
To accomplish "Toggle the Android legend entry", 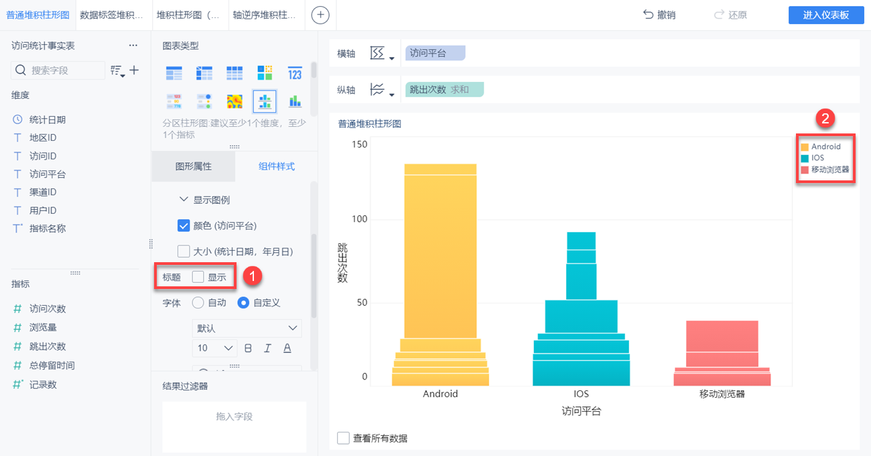I will [x=821, y=146].
